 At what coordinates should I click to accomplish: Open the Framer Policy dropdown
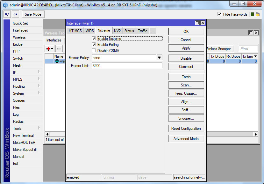click(160, 58)
